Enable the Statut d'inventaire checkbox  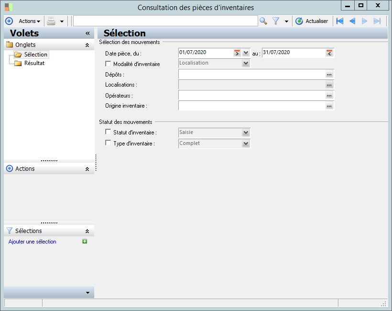point(108,132)
